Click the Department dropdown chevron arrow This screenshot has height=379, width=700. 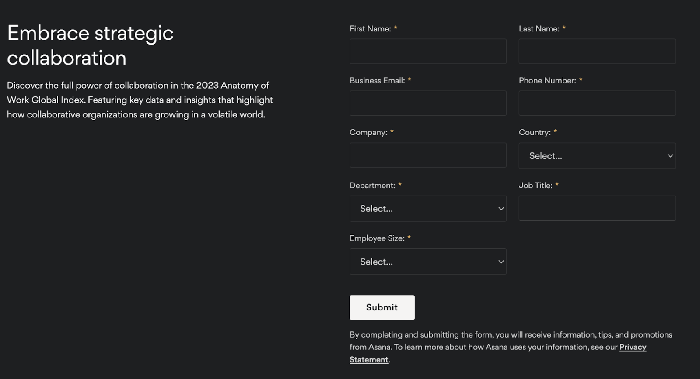pyautogui.click(x=501, y=209)
